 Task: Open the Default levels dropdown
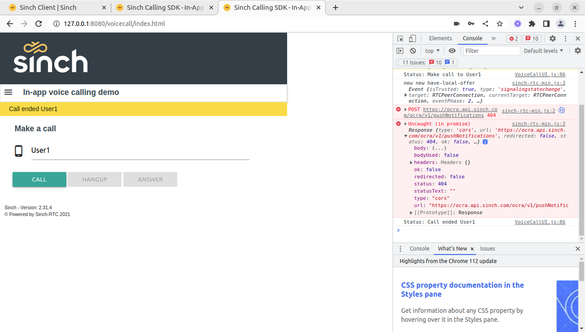[x=544, y=51]
